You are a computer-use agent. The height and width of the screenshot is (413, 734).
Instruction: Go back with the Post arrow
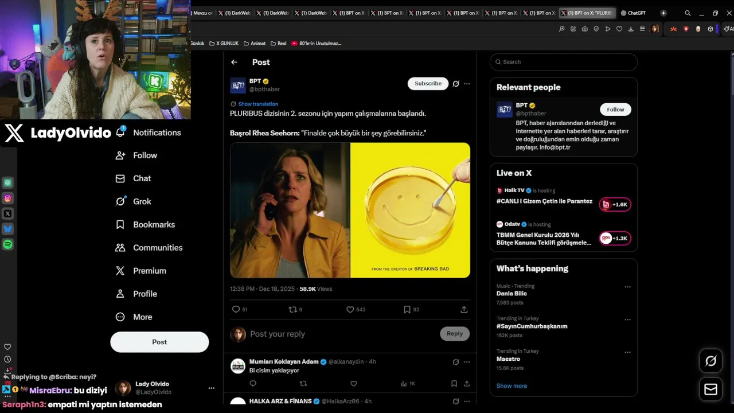(234, 62)
